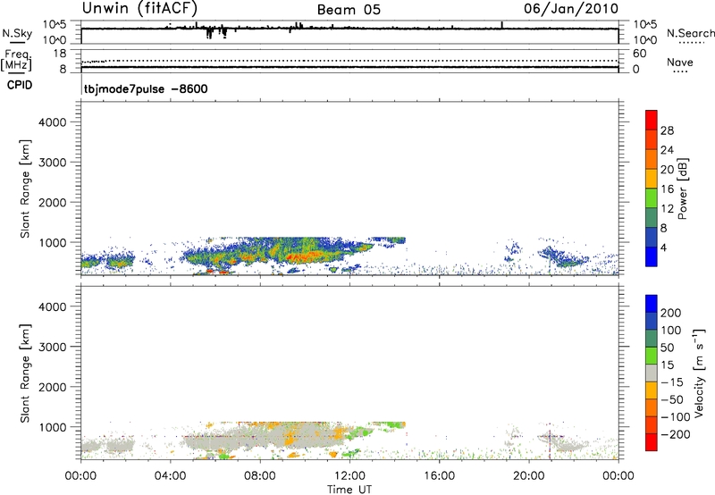The height and width of the screenshot is (495, 715).
Task: Click the '60' tick on the Nave axis
Action: [x=639, y=54]
